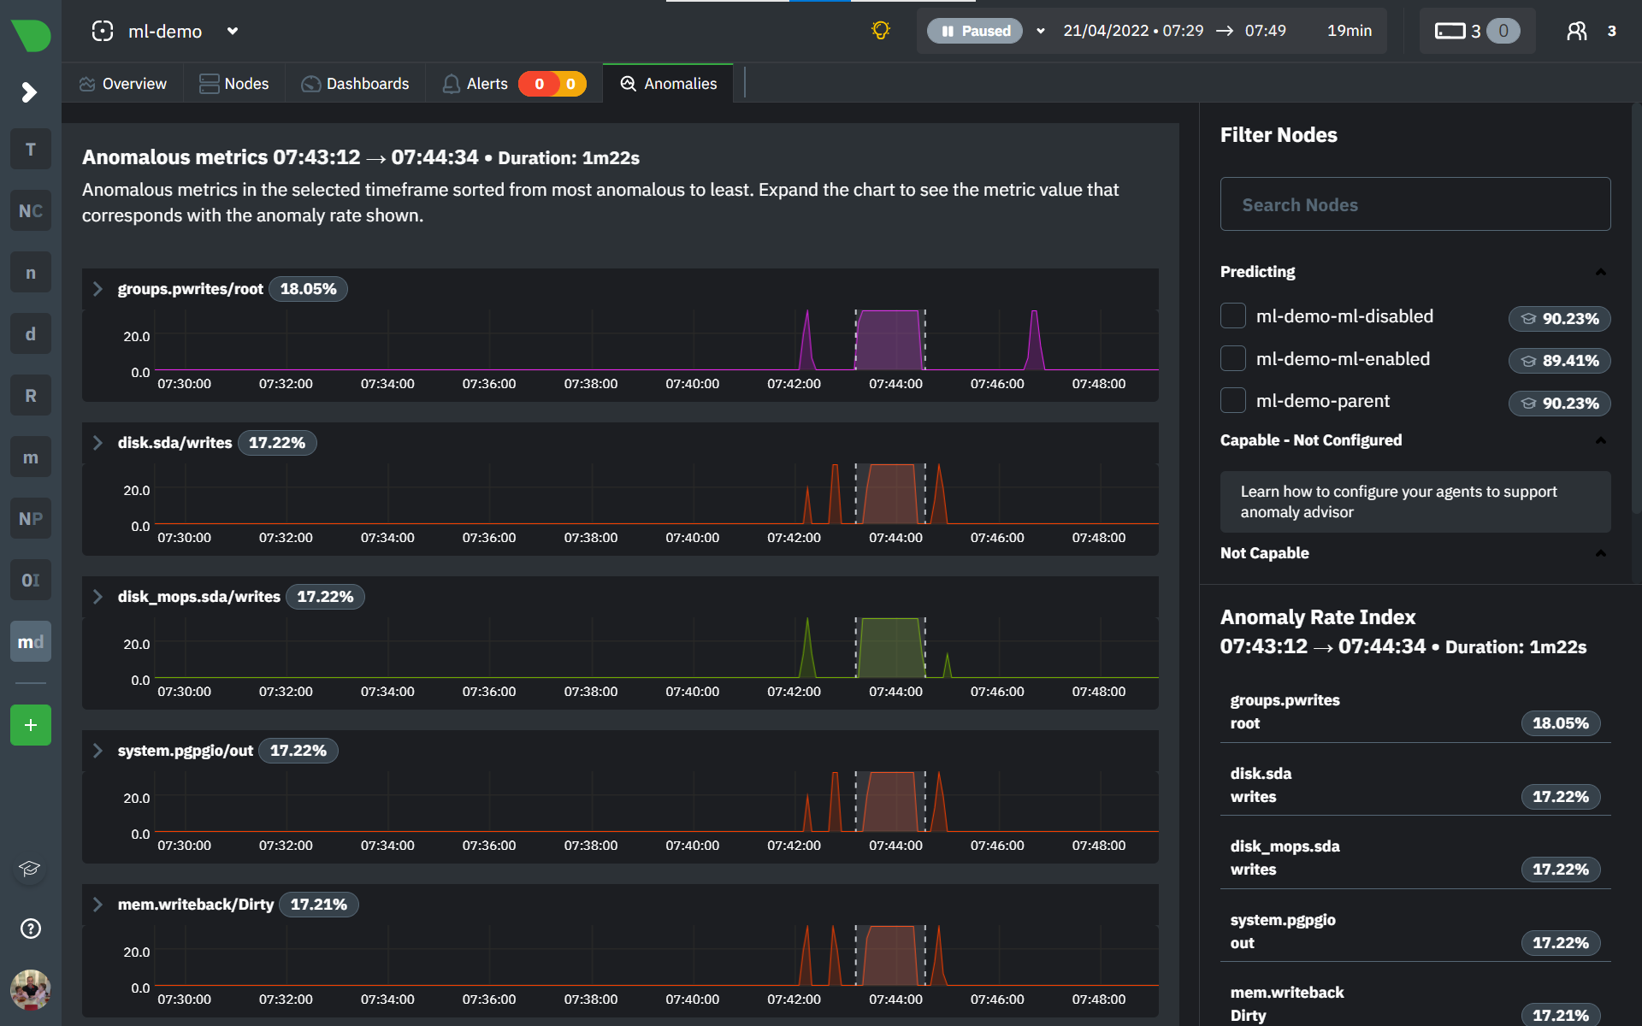
Task: Select the md space icon
Action: [31, 642]
